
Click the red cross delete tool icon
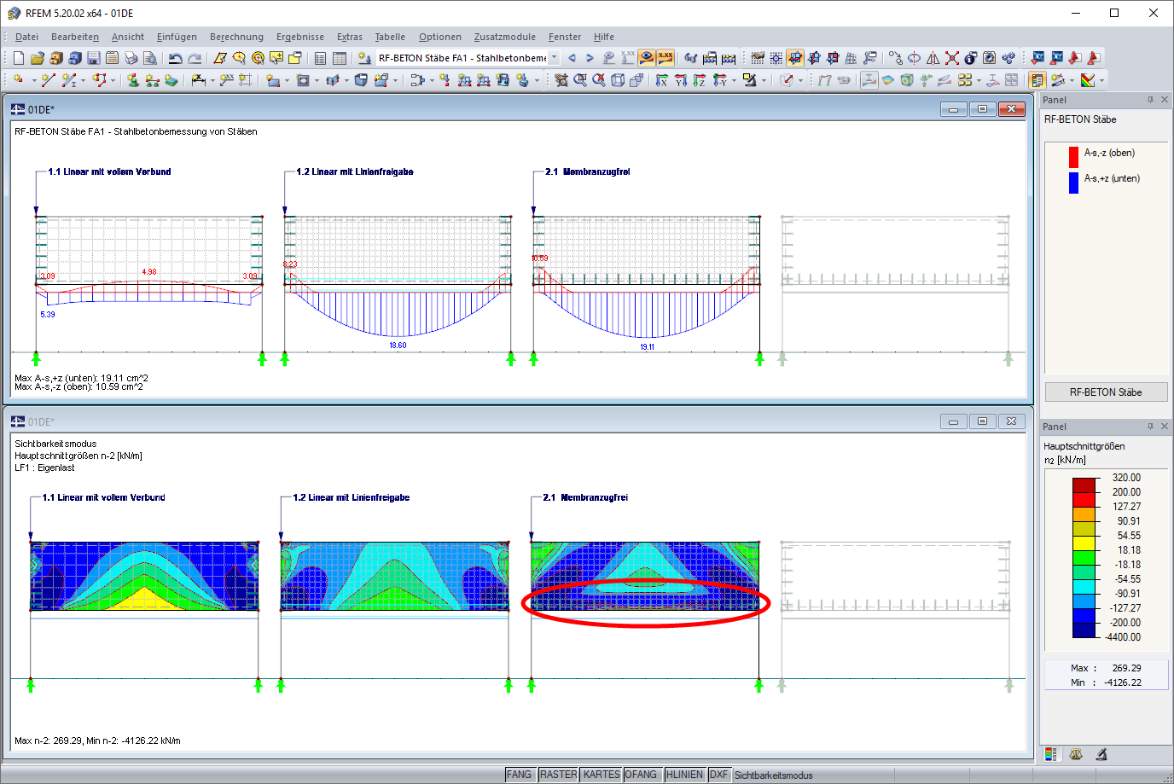point(952,58)
